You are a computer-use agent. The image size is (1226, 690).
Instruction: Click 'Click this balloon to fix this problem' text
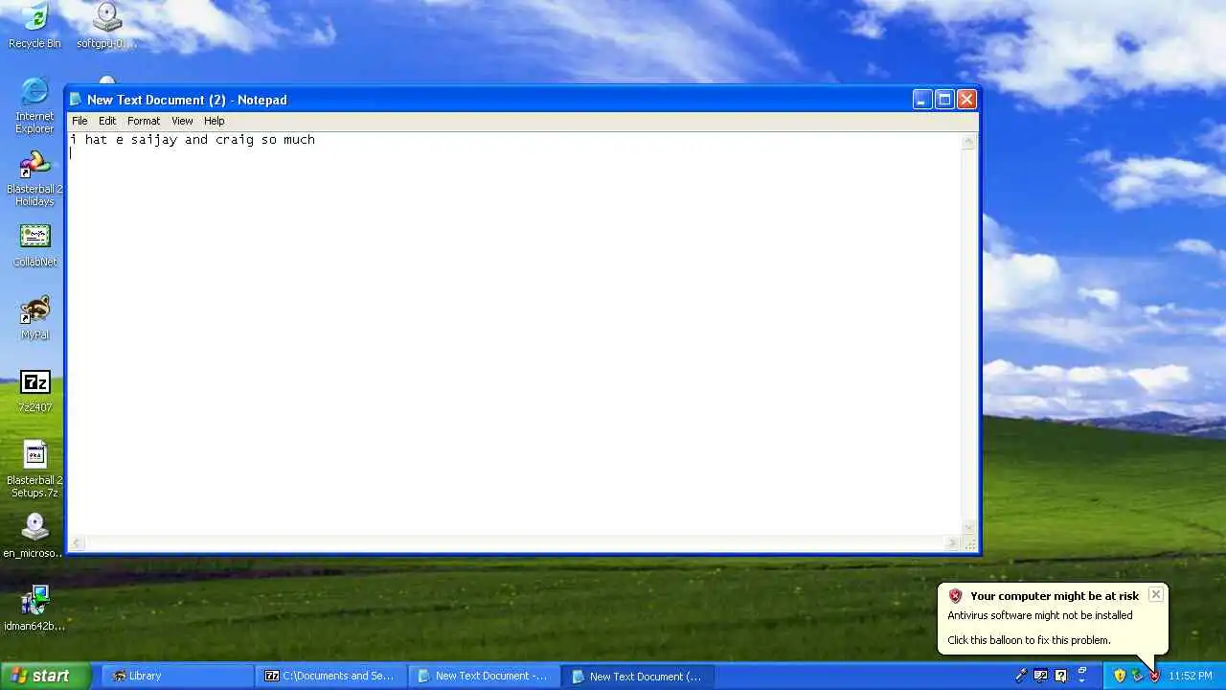click(x=1029, y=640)
